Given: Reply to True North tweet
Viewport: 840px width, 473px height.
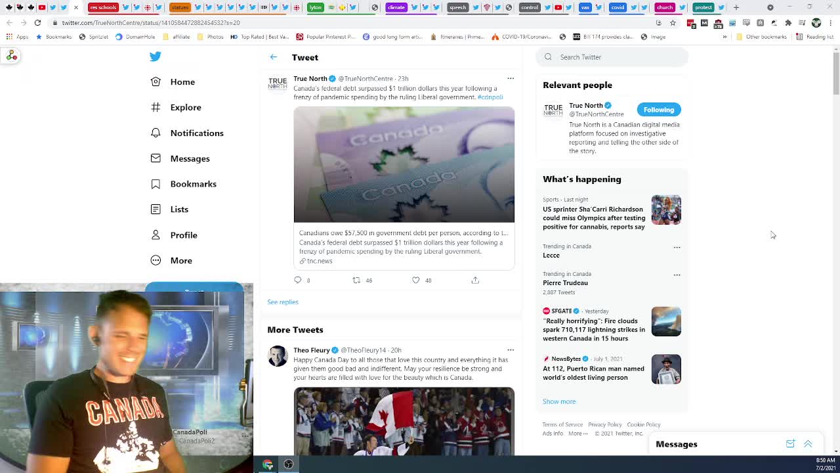Looking at the screenshot, I should [297, 280].
